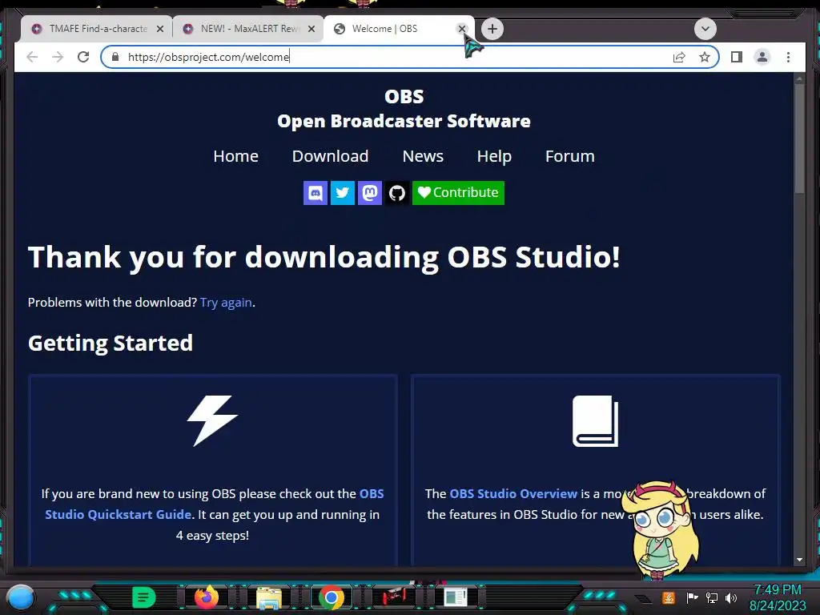The width and height of the screenshot is (820, 615).
Task: Open the volume speaker tray icon
Action: click(x=731, y=597)
